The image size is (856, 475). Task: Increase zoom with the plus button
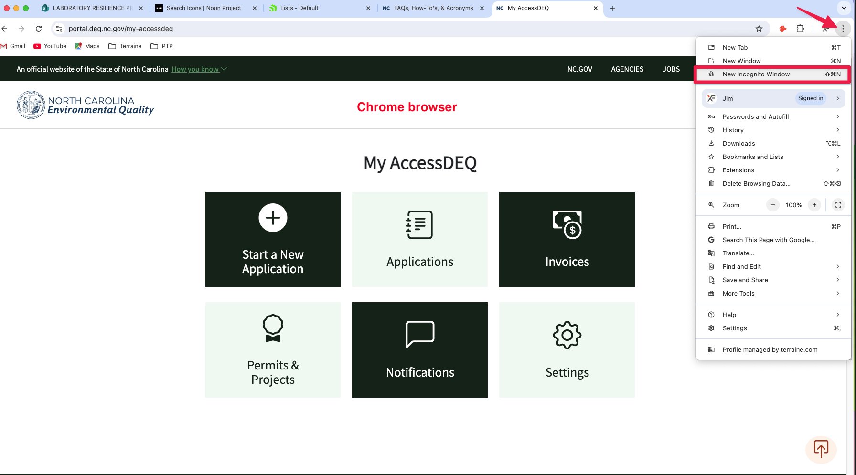(x=814, y=205)
